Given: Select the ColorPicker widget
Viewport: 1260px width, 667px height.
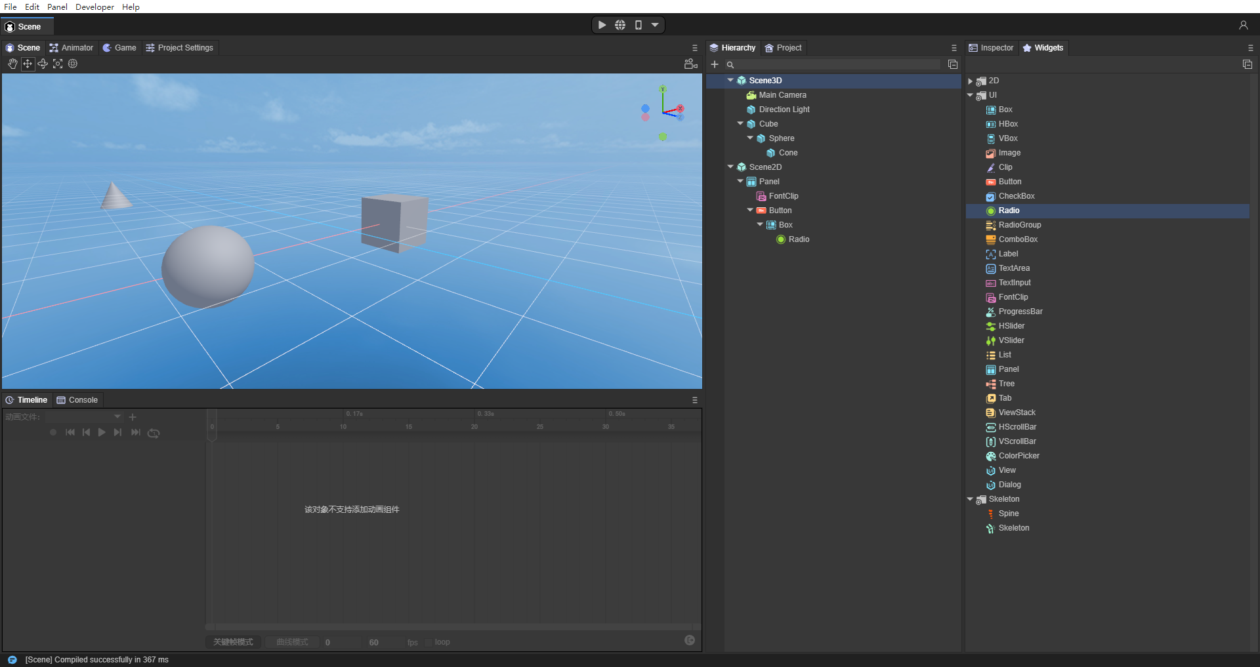Looking at the screenshot, I should click(1018, 456).
